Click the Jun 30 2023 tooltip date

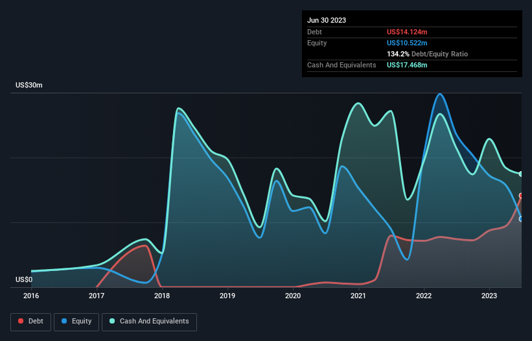[327, 20]
